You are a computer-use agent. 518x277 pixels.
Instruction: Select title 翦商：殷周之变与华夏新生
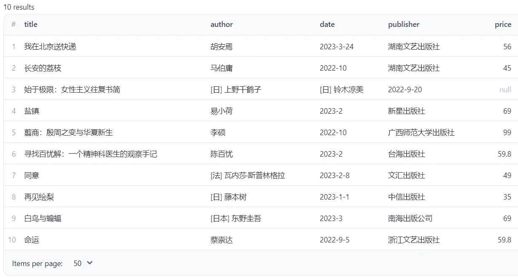click(68, 132)
